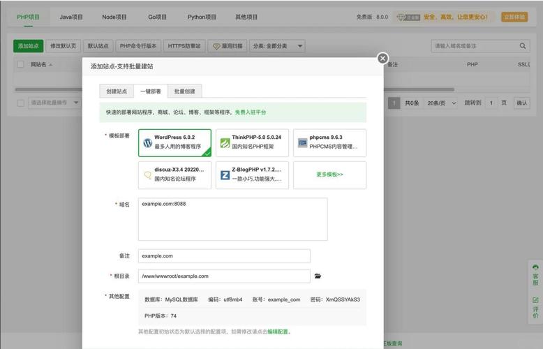Open the Node项目 tab

114,17
